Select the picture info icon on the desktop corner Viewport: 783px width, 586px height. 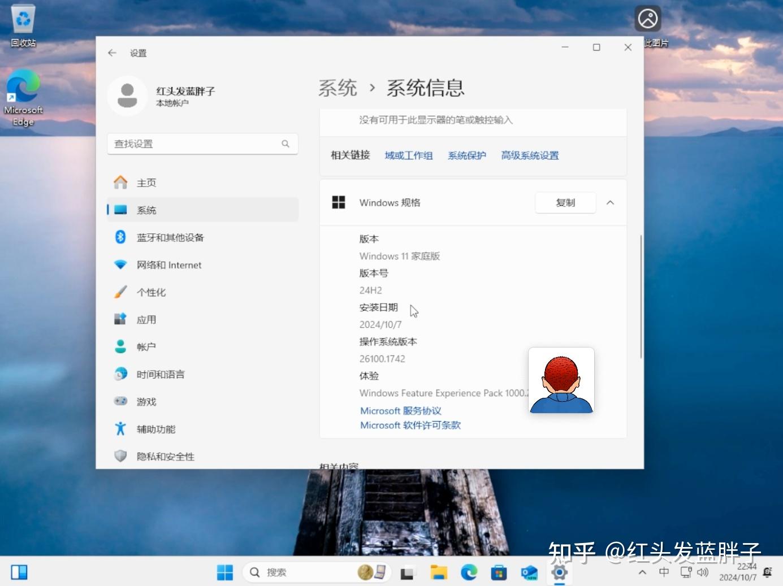[x=648, y=19]
